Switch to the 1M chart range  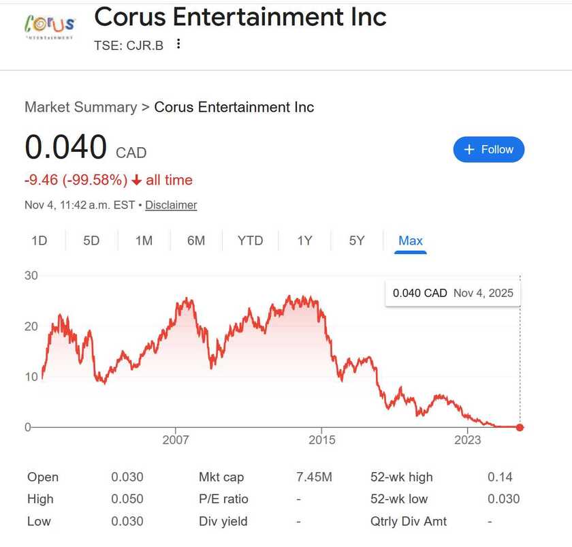pos(144,240)
